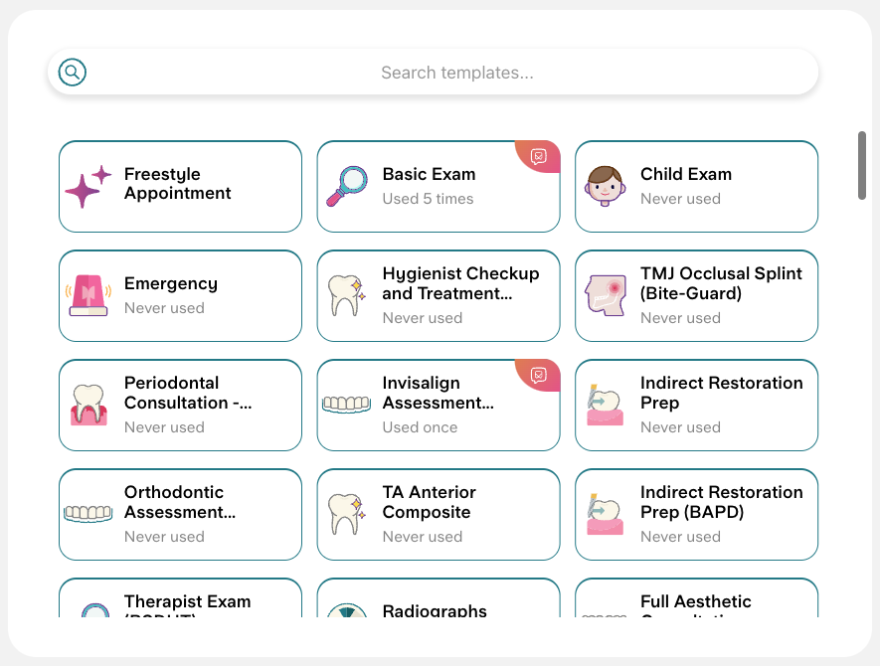Choose the Orthodontic Assessment template card
Image resolution: width=880 pixels, height=666 pixels.
[180, 515]
